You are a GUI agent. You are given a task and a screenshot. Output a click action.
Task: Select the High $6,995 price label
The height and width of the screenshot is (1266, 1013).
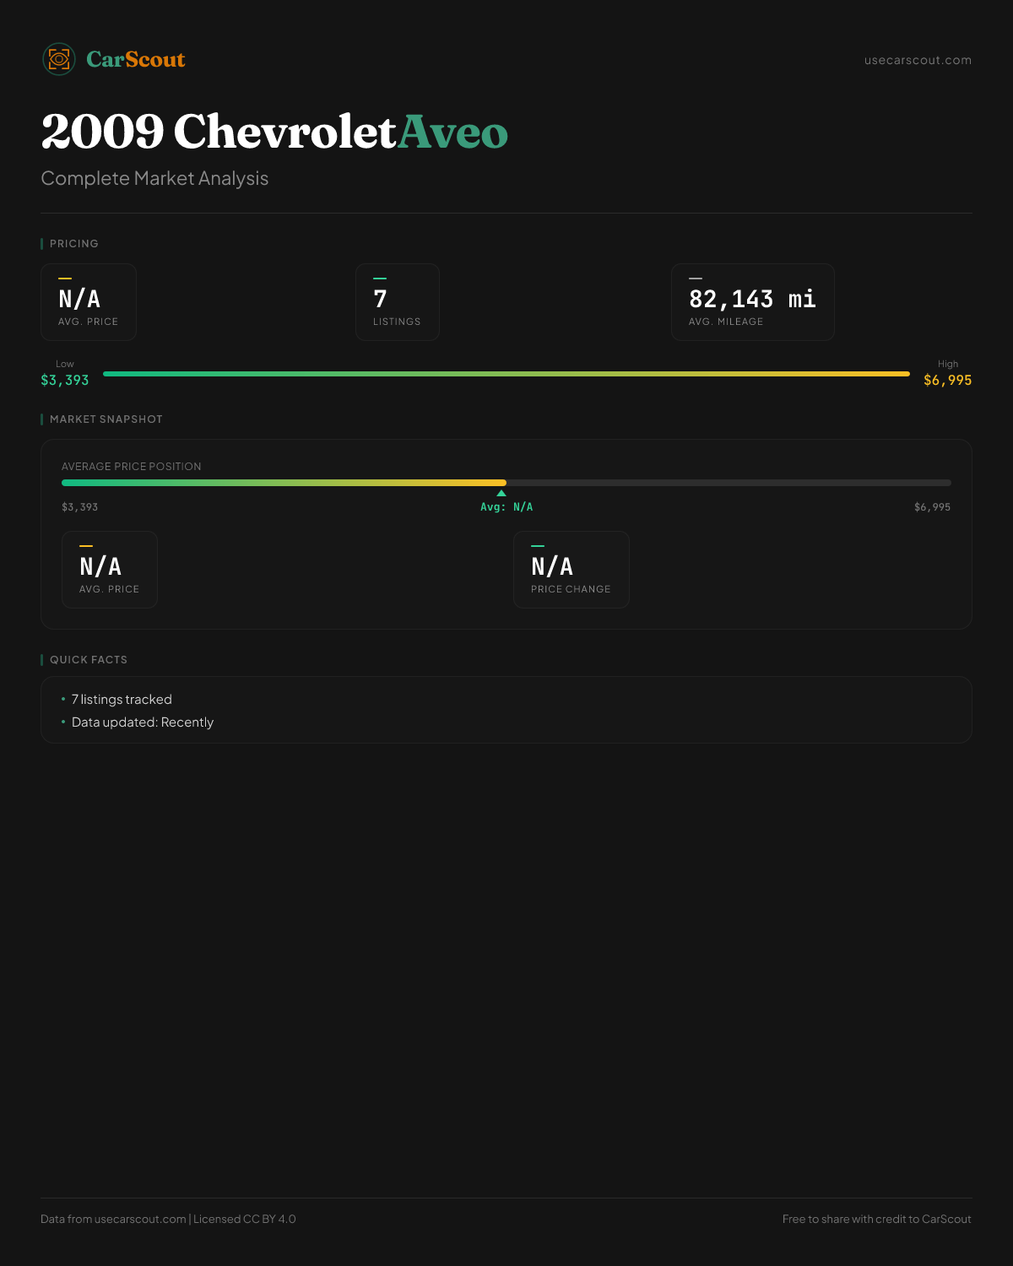(948, 373)
